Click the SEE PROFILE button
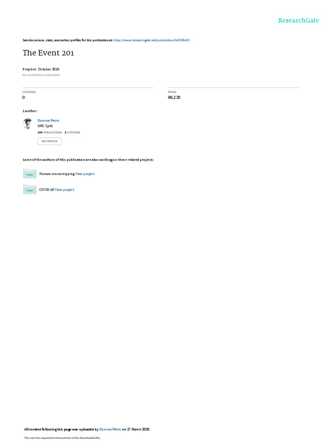The width and height of the screenshot is (336, 448). click(49, 141)
